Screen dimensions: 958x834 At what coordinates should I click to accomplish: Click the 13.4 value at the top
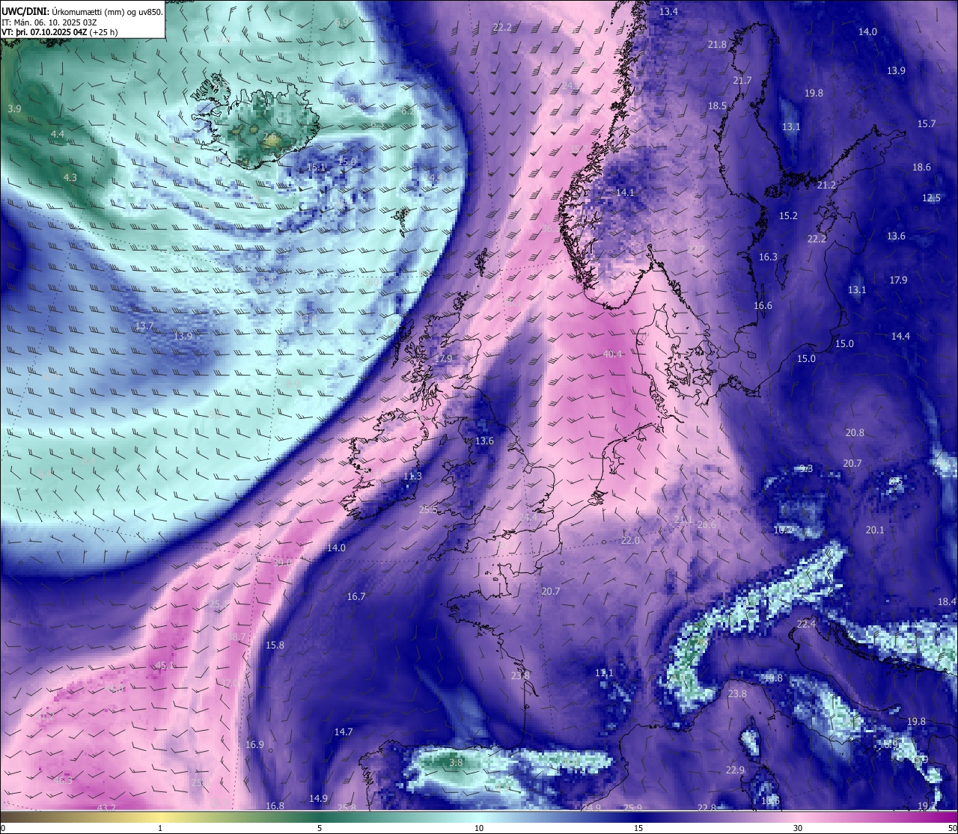[668, 11]
